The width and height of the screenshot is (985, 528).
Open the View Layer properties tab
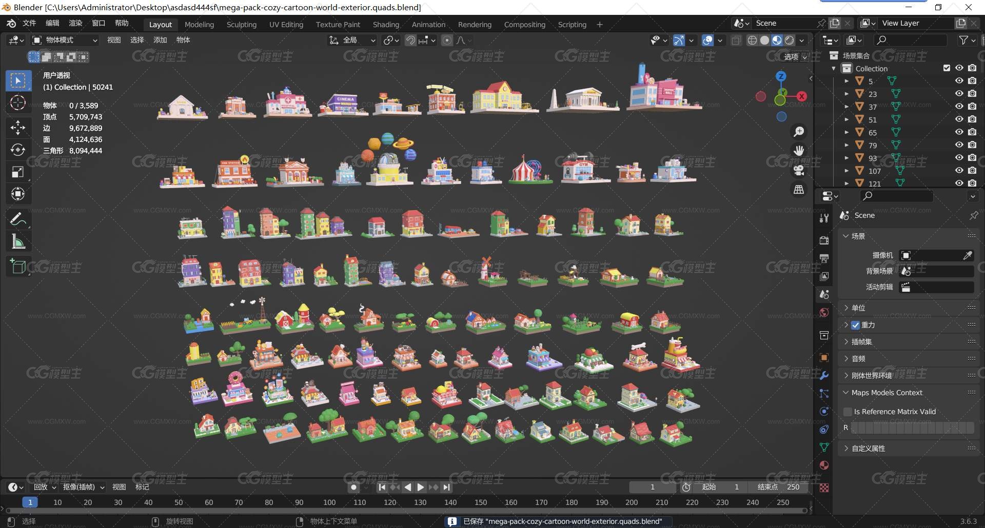pos(824,276)
